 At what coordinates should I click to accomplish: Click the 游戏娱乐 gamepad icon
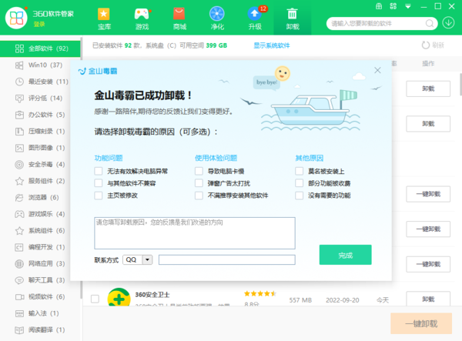click(x=19, y=214)
